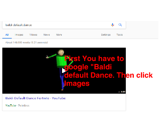Open the News tab
This screenshot has height=120, width=161.
pos(47,35)
